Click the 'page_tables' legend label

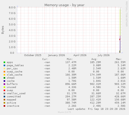click(x=15, y=65)
